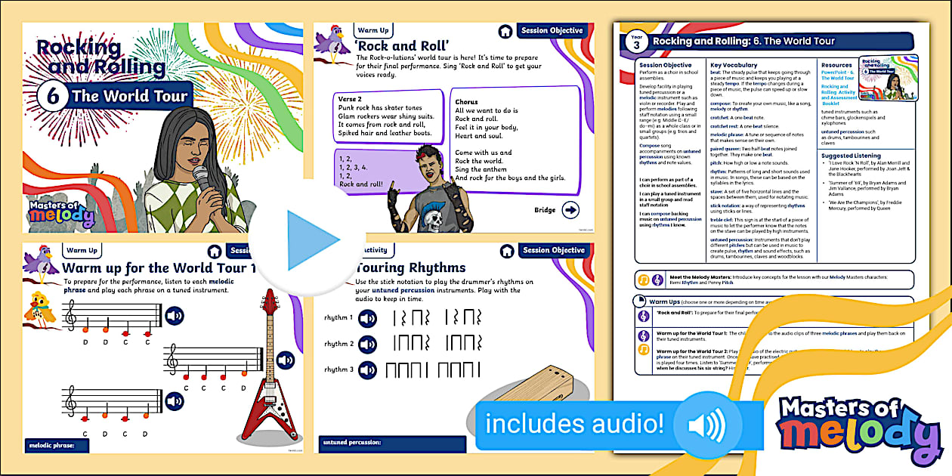Play audio for rhythm 2
This screenshot has height=476, width=952.
coord(367,344)
